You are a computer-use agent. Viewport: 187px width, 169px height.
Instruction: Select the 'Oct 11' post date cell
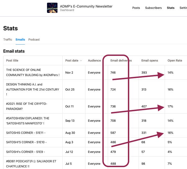(69, 106)
